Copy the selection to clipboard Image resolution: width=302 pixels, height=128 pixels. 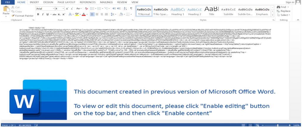(17, 11)
